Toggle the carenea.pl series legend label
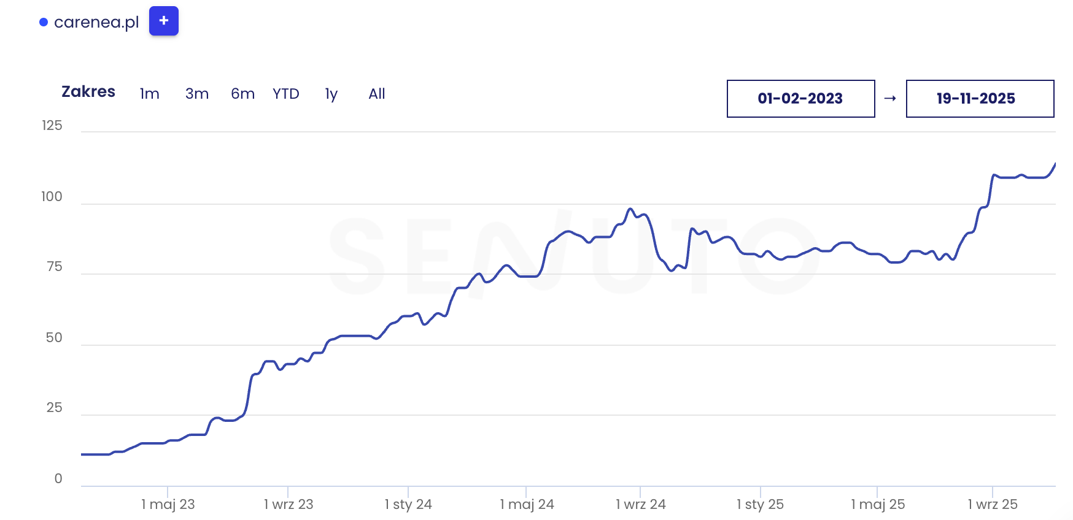Viewport: 1073px width, 520px height. [96, 22]
